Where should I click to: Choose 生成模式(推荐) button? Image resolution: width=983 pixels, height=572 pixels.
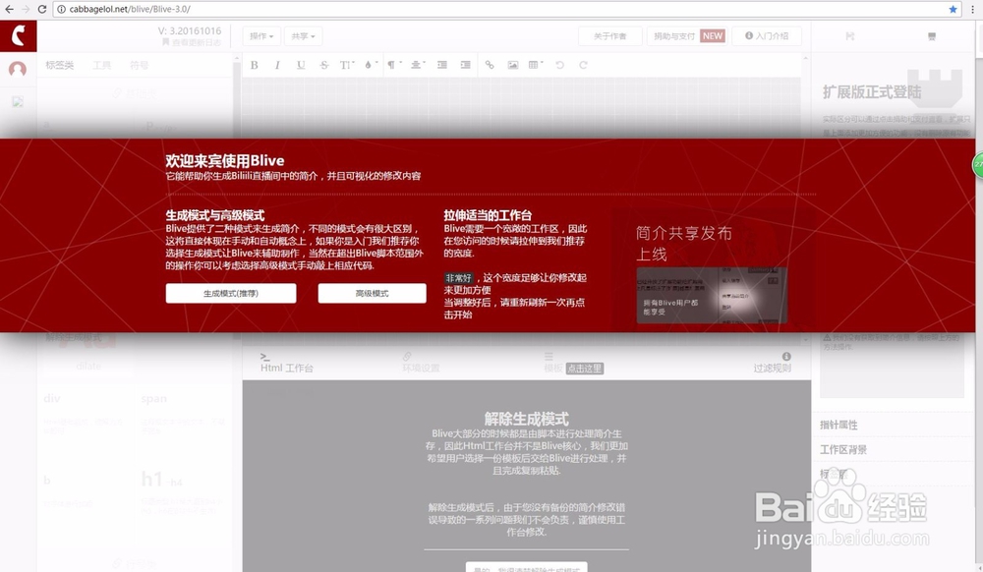[231, 293]
